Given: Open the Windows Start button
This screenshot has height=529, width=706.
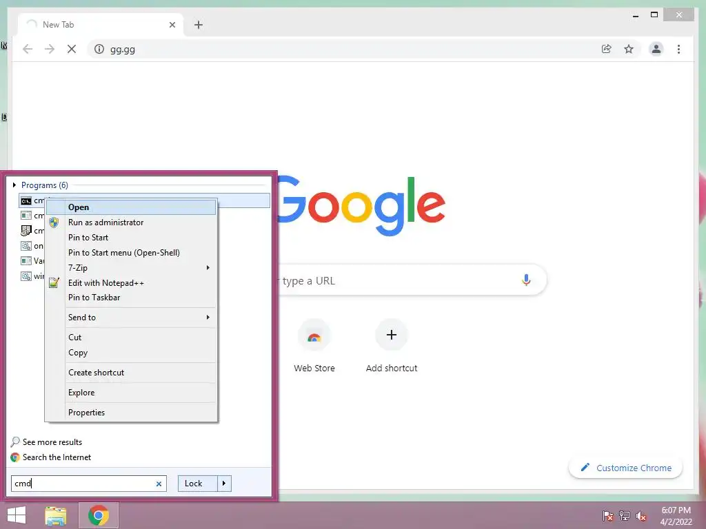Looking at the screenshot, I should tap(17, 515).
